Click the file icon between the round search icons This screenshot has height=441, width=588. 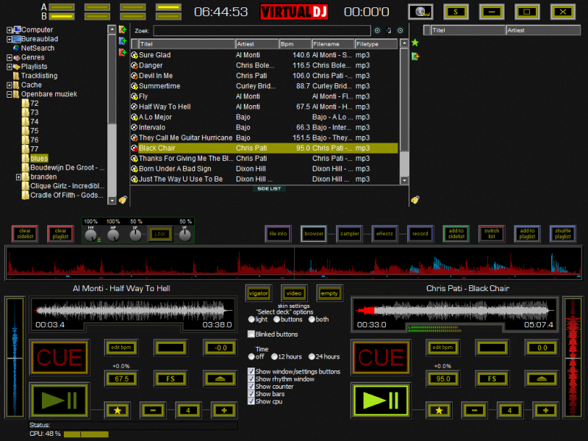point(389,31)
